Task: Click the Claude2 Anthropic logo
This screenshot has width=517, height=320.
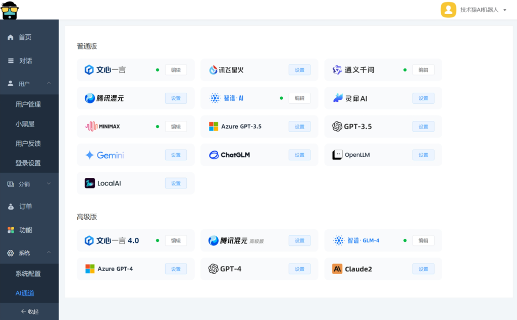Action: pyautogui.click(x=337, y=269)
